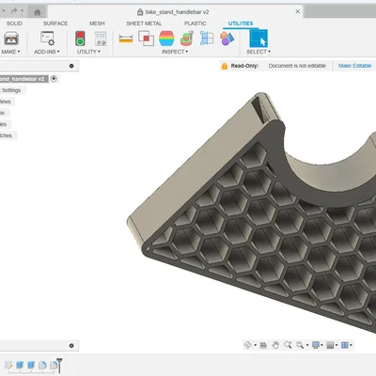Image resolution: width=376 pixels, height=376 pixels.
Task: Open the UTILITY dropdown
Action: tap(88, 52)
